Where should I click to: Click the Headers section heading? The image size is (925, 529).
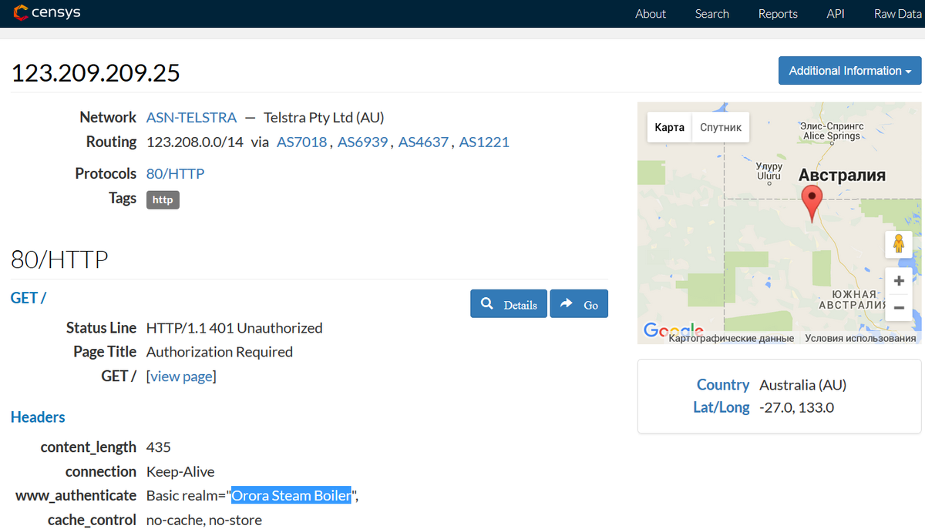coord(38,417)
